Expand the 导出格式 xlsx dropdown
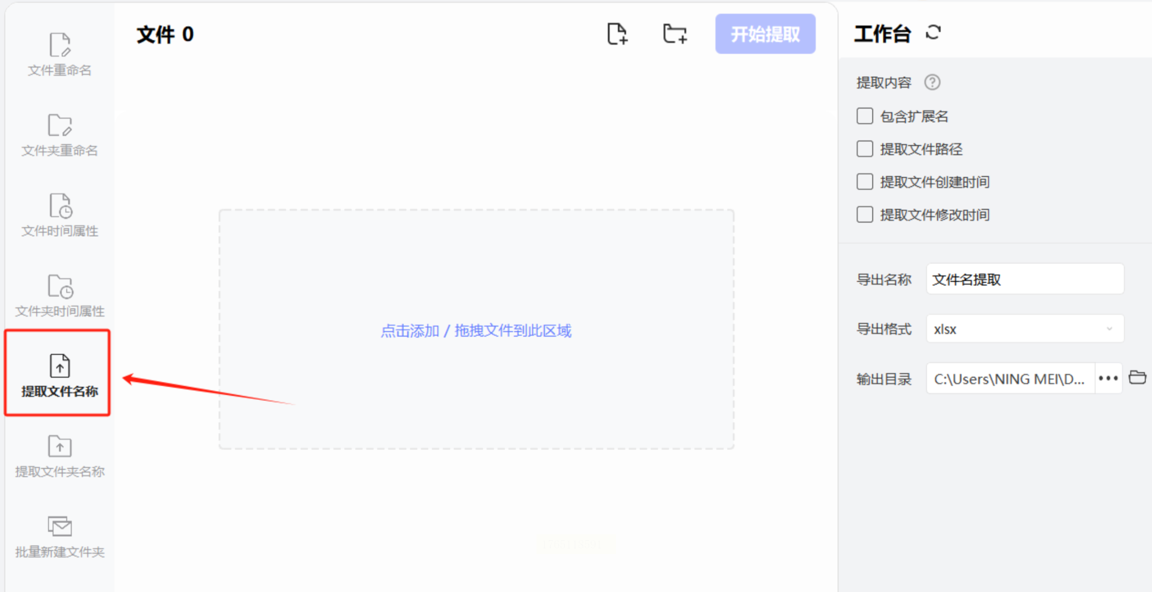Viewport: 1152px width, 592px height. (x=1024, y=329)
